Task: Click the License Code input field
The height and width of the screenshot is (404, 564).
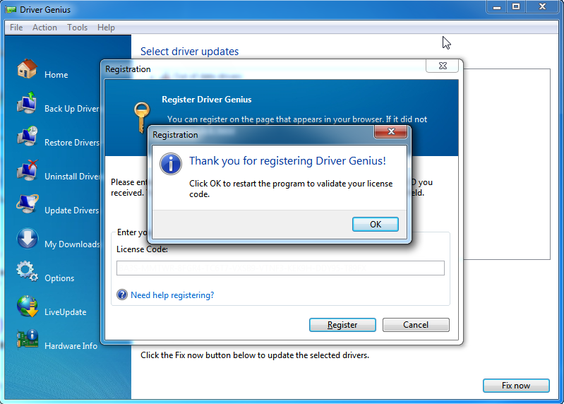Action: (x=280, y=268)
